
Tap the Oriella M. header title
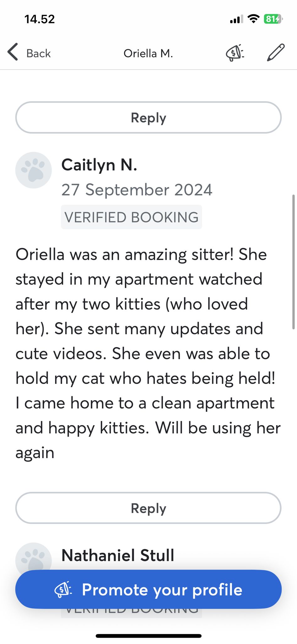click(x=148, y=53)
